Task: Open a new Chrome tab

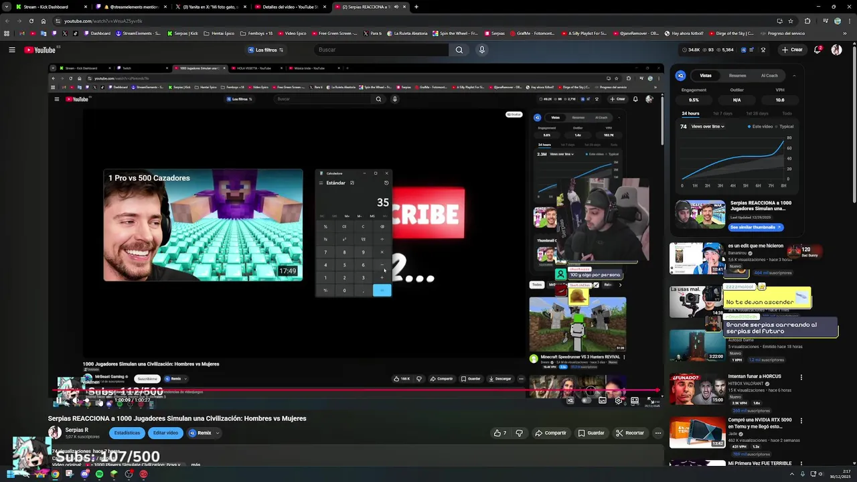Action: 416,7
